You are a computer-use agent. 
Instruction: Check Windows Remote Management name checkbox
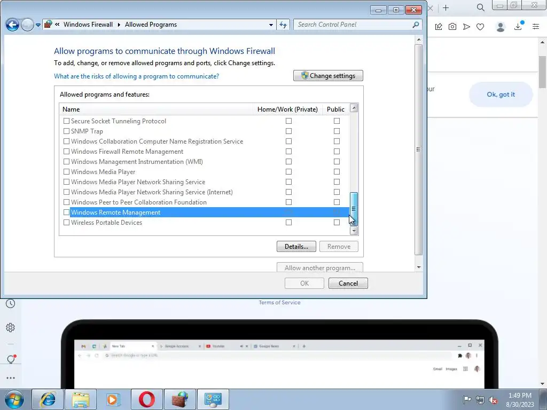[66, 212]
